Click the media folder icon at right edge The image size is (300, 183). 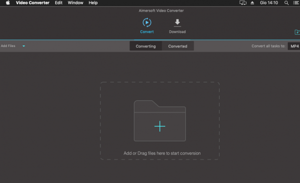point(298,32)
